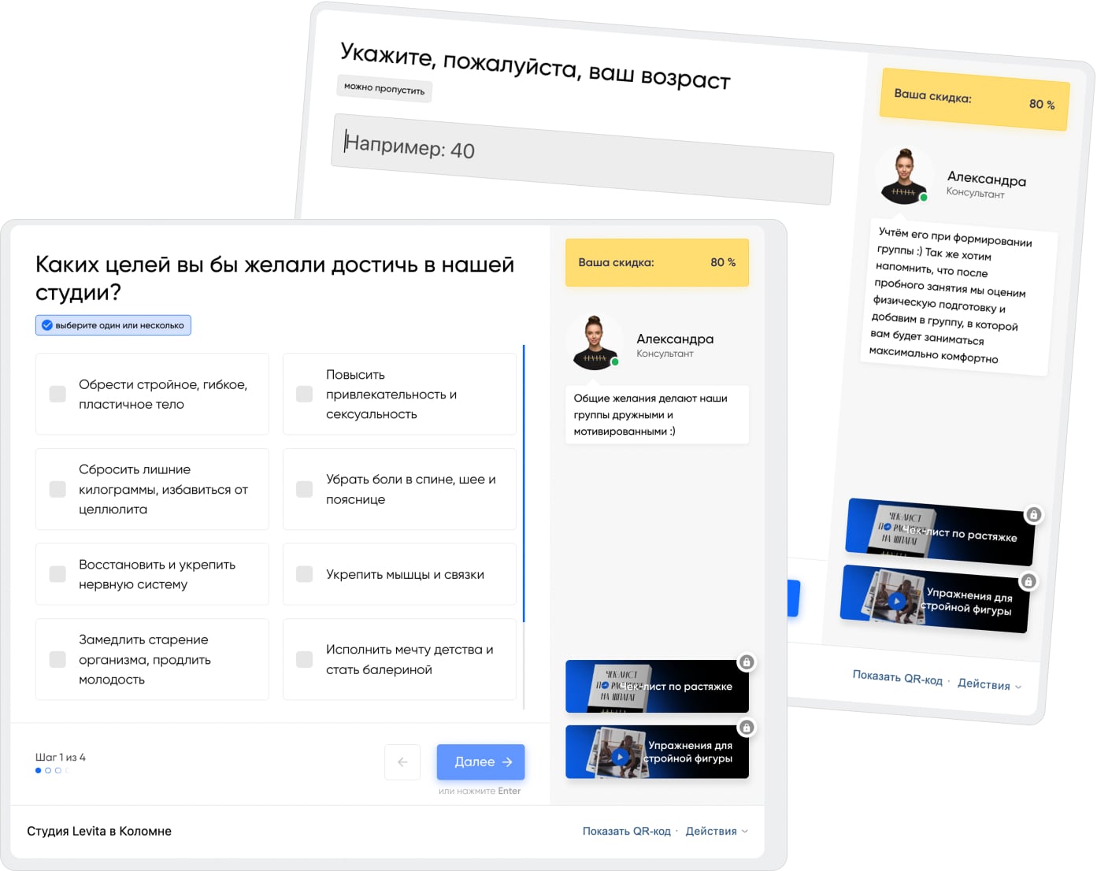Tick 'Повысить привлекательность и сексуальность' option
Viewport: 1097px width, 871px height.
click(x=305, y=394)
